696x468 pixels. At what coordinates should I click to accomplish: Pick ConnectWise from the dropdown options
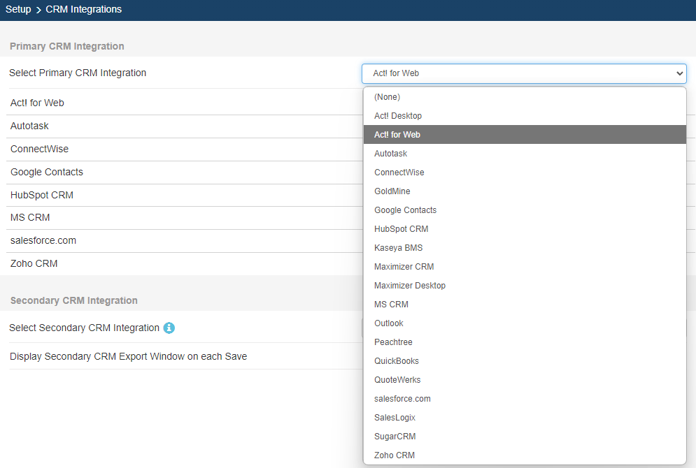point(525,173)
